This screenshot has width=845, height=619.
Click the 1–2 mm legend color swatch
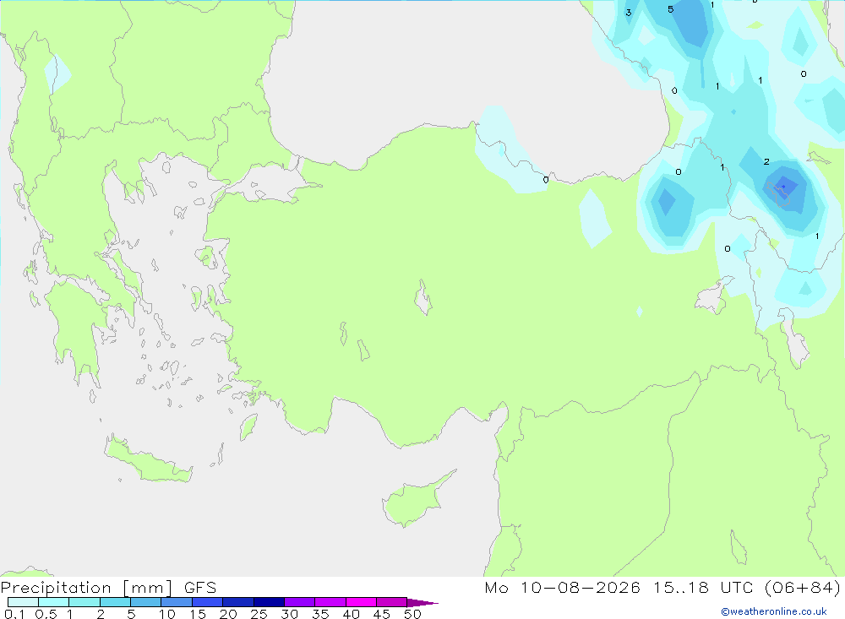pos(84,602)
